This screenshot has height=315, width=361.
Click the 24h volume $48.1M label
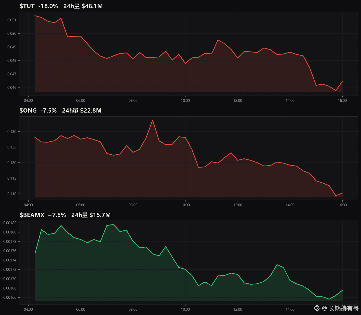click(83, 6)
